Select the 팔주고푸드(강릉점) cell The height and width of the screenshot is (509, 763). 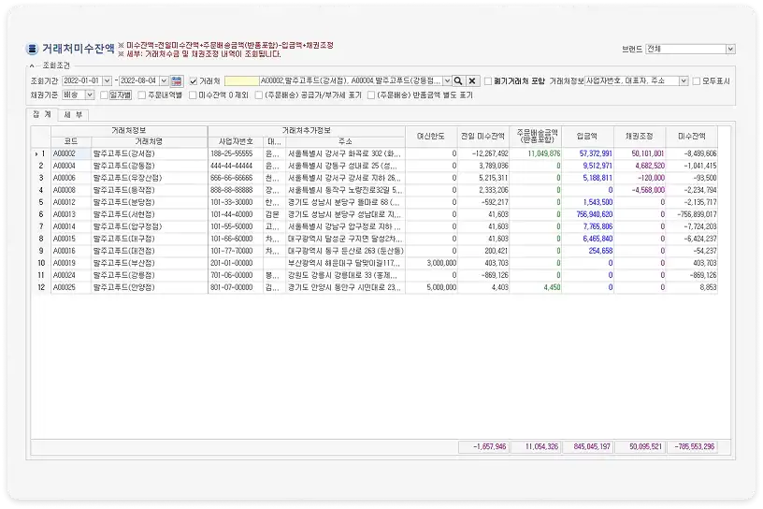(149, 276)
